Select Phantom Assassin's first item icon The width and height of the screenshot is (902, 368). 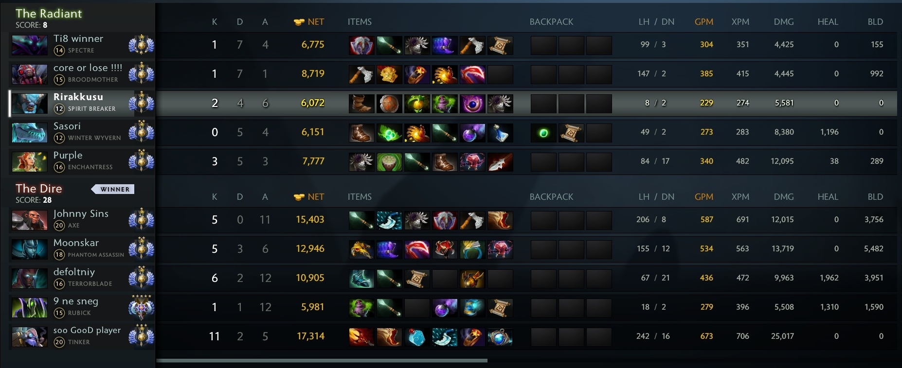coord(361,249)
